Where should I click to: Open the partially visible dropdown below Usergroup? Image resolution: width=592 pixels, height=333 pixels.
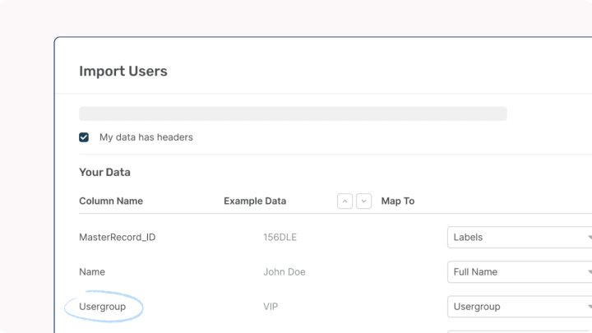point(520,331)
